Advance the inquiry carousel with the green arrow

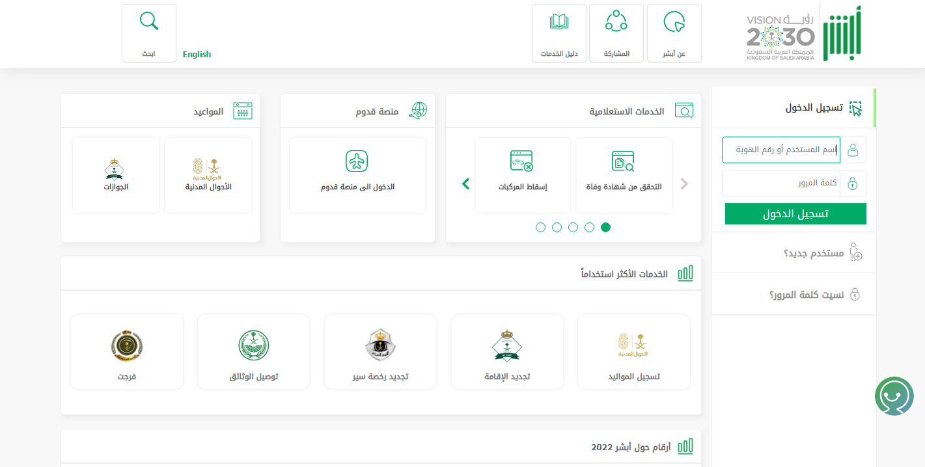465,183
